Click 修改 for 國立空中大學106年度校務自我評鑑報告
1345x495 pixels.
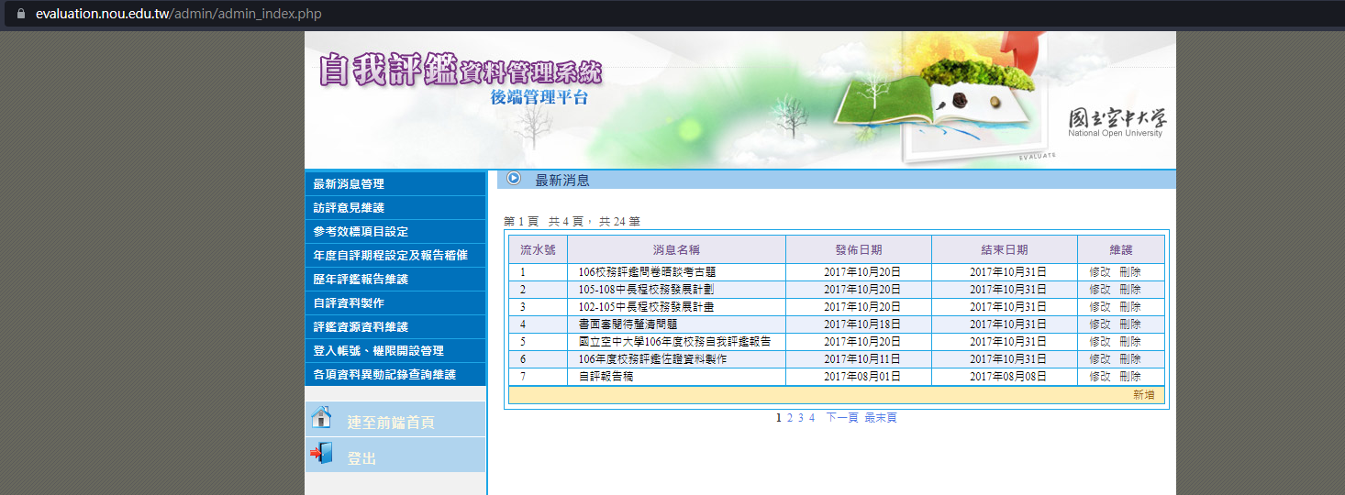pos(1100,342)
